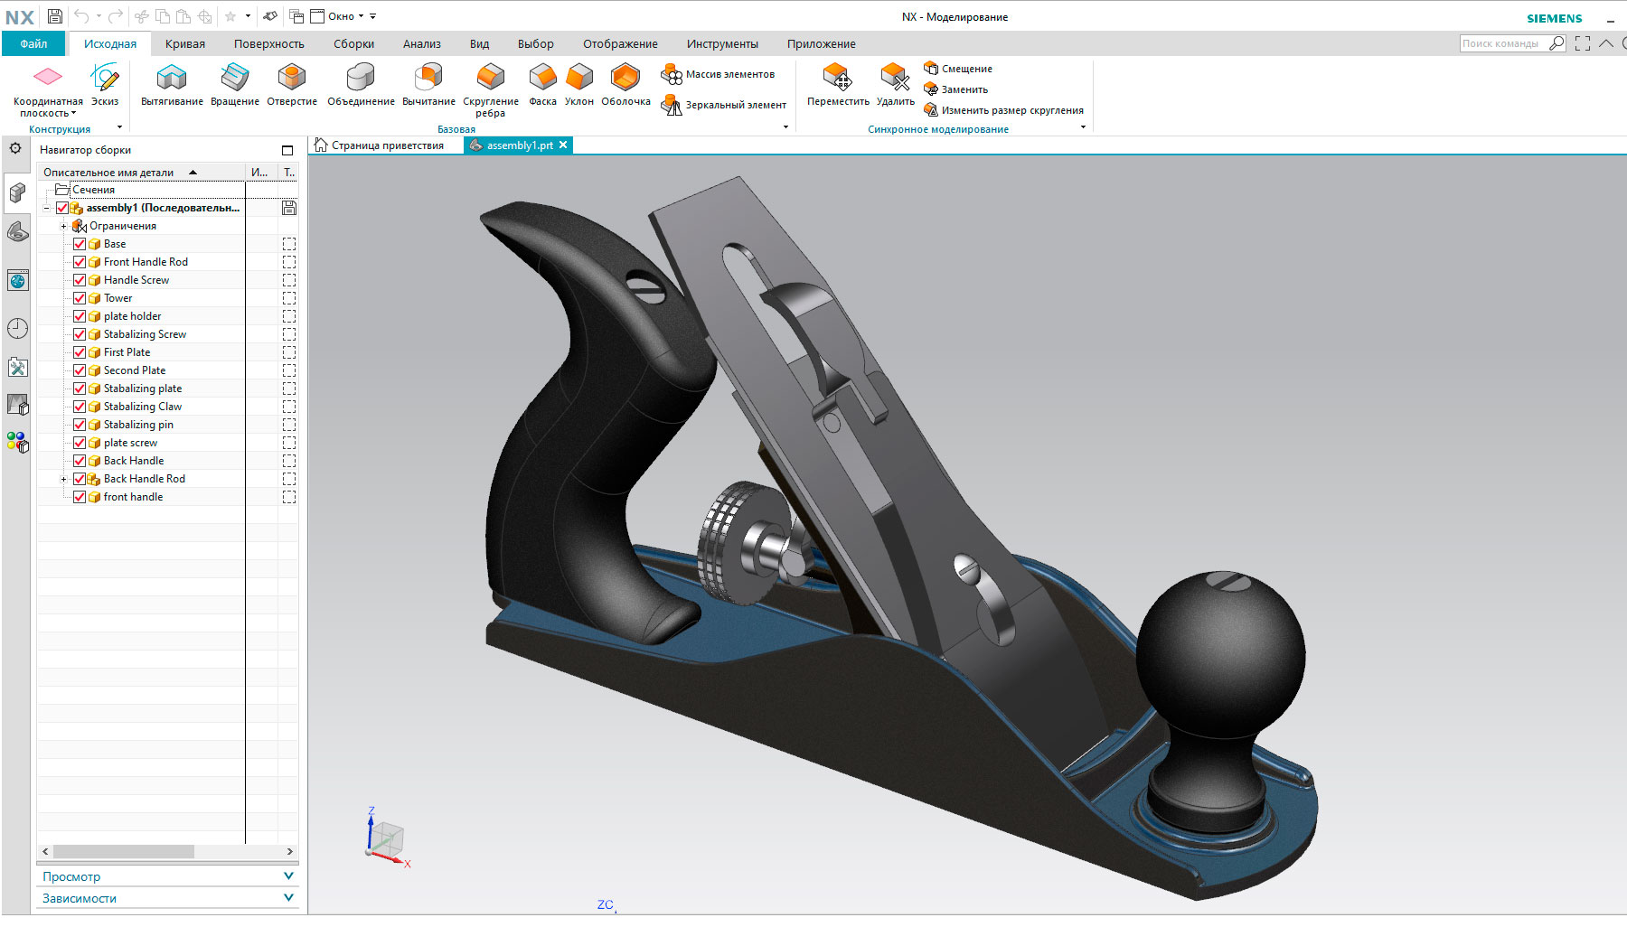Switch to the Поверхность ribbon tab
The width and height of the screenshot is (1627, 927).
click(268, 43)
